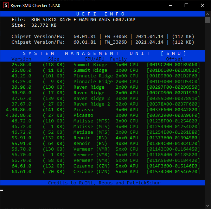Close the Ryzen SMU Checker window

[203, 5]
